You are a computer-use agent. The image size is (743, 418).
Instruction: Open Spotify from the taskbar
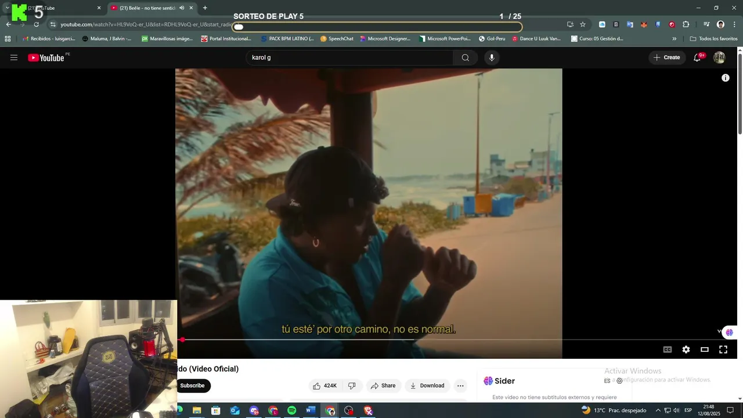point(292,410)
